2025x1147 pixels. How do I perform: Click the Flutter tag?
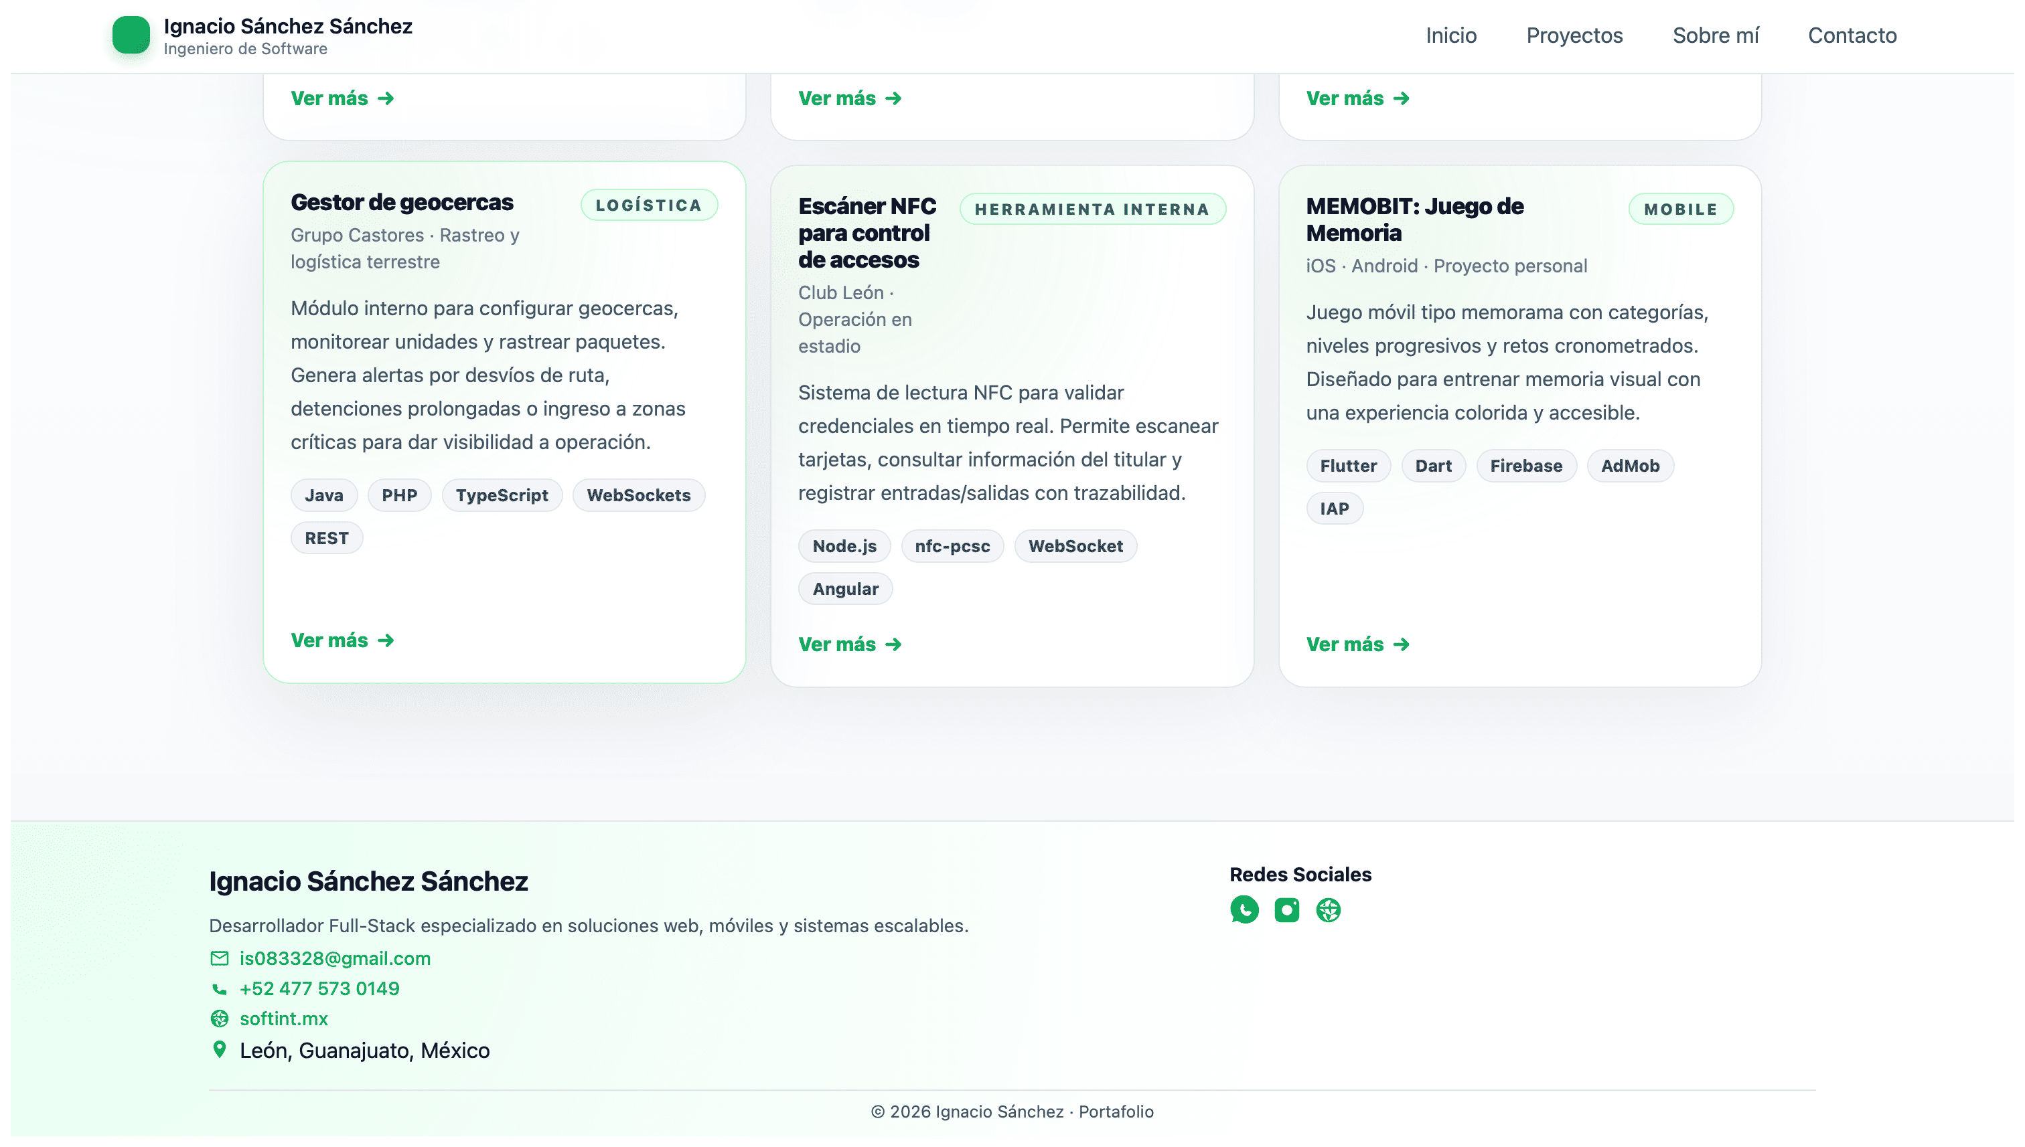tap(1348, 466)
